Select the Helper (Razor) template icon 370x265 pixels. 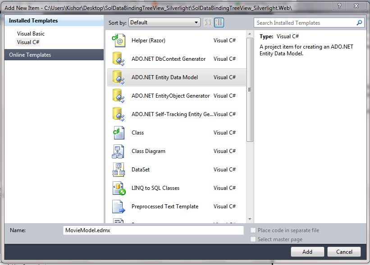click(119, 40)
